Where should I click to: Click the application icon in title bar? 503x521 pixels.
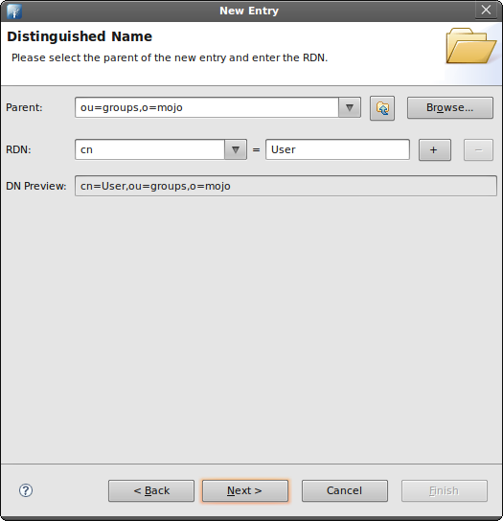(14, 11)
